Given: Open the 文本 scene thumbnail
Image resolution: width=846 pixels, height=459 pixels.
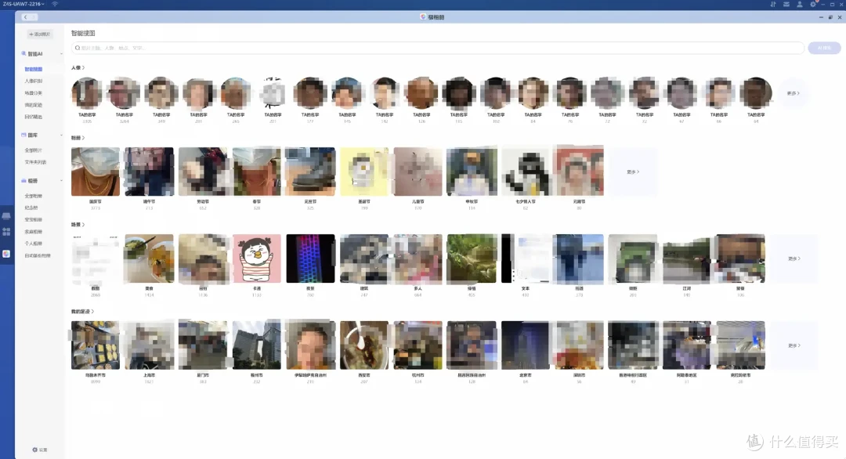Looking at the screenshot, I should pos(526,258).
